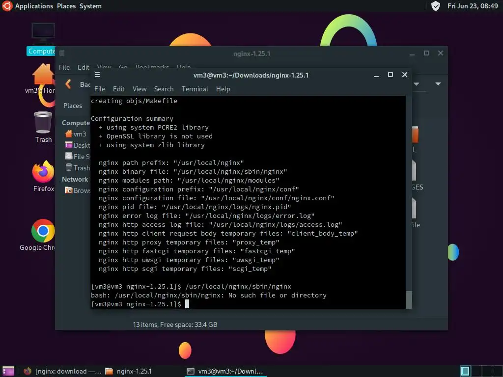Click the "creating objs/Makefile" terminal line
Viewport: 503px width, 377px height.
(134, 101)
